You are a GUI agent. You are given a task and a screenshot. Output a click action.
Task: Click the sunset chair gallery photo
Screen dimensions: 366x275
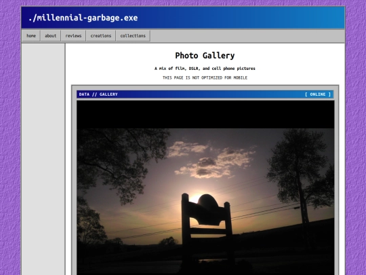point(205,202)
